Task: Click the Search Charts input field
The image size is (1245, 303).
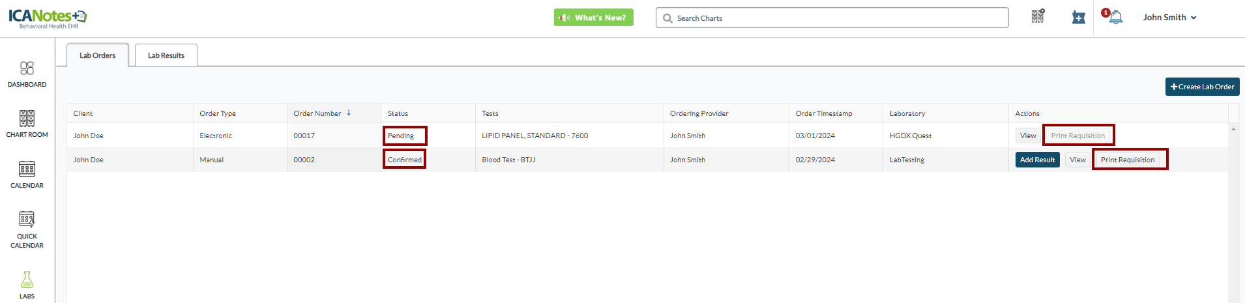Action: coord(832,18)
